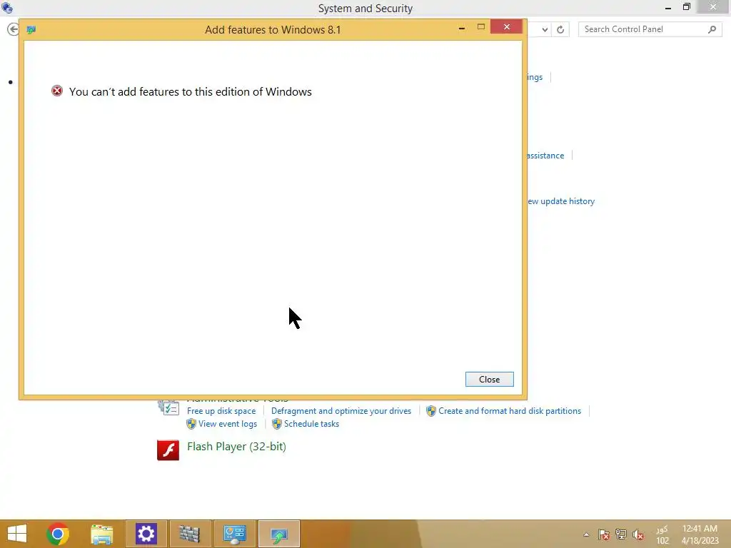
Task: Open Action Center flag tray icon
Action: click(x=604, y=534)
